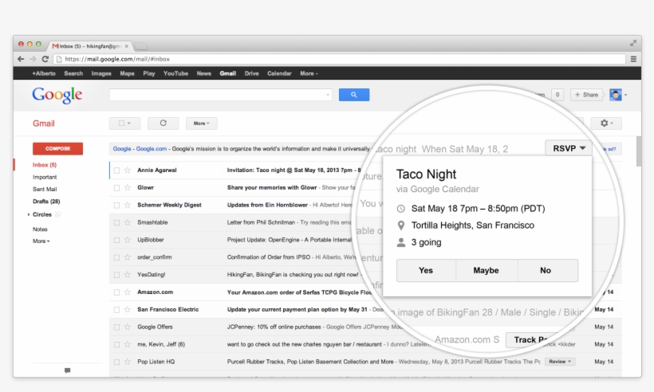Tick the Schemer Weekly Digest checkbox
Screen dimensions: 654x392
point(116,205)
